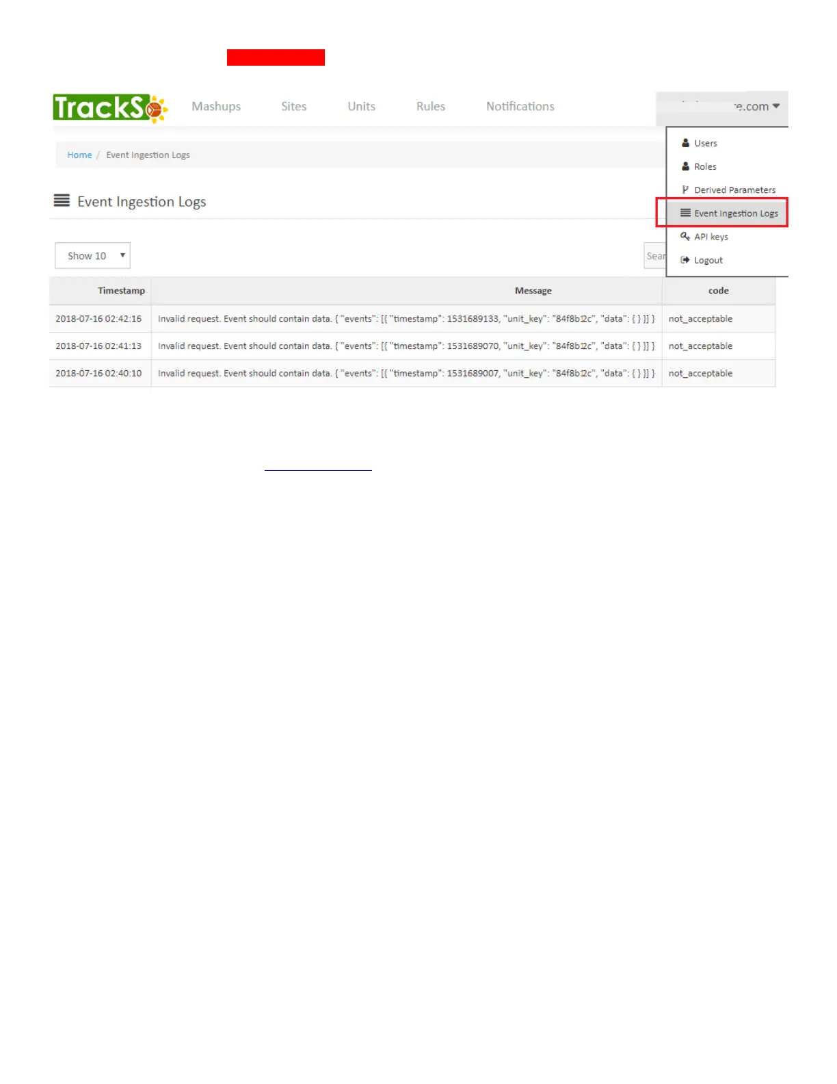The height and width of the screenshot is (1084, 837).
Task: Open the Mashups navigation item
Action: (x=216, y=106)
